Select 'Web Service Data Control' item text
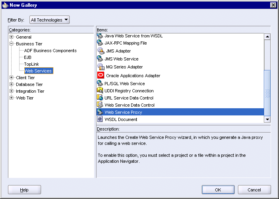 [x=130, y=105]
